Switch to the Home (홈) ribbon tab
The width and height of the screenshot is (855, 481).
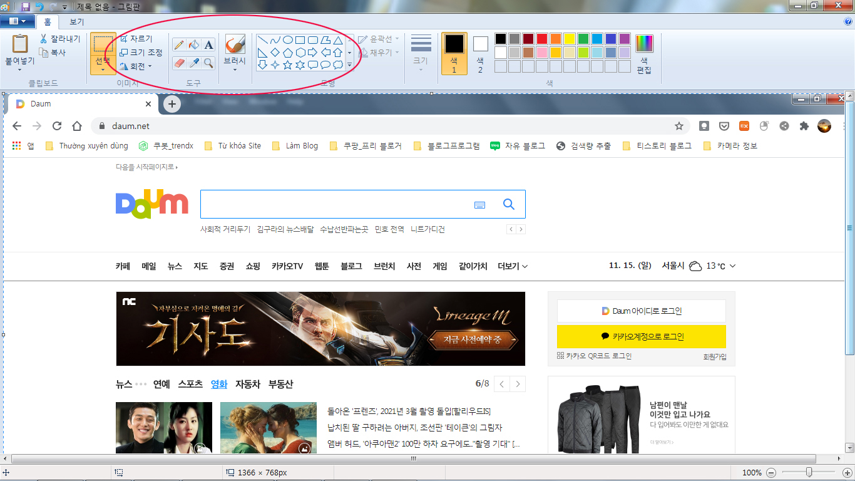click(48, 22)
